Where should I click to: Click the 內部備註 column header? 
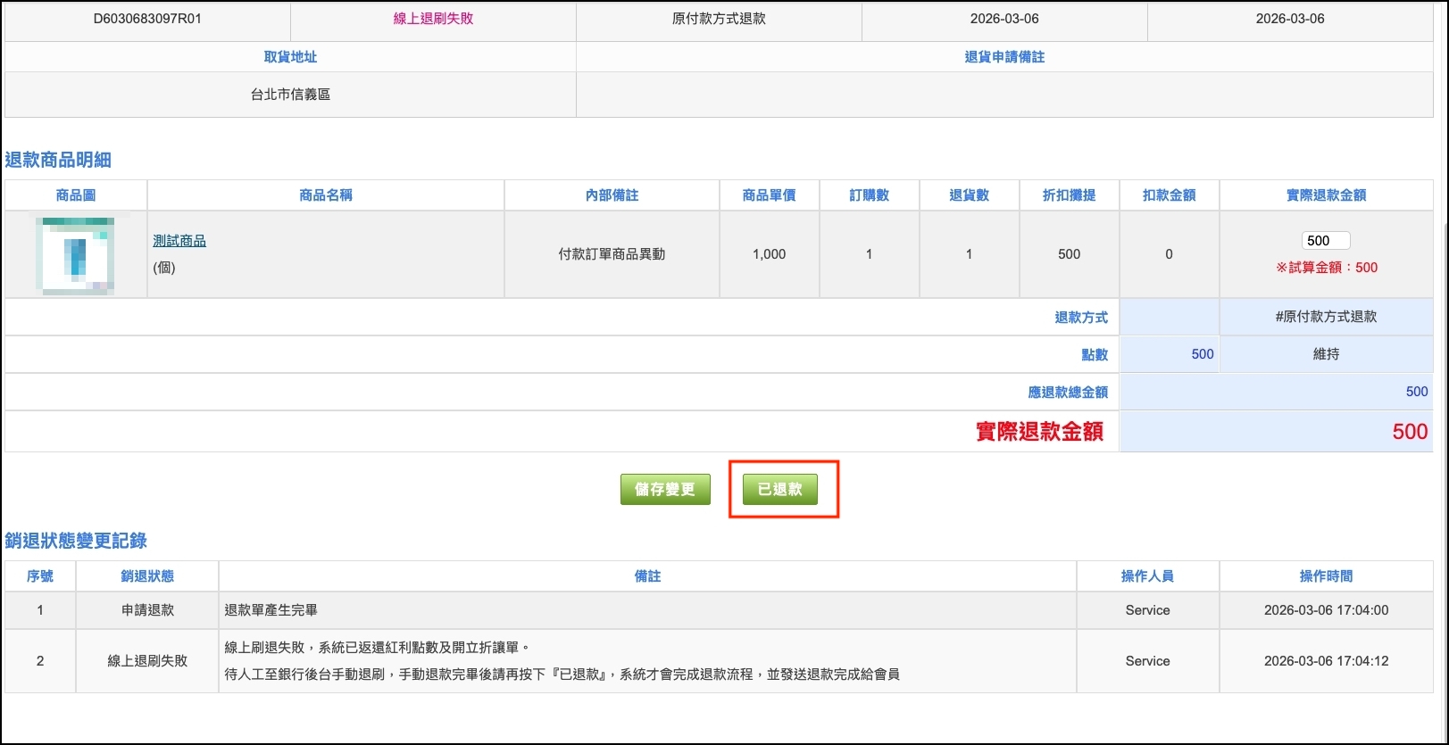pyautogui.click(x=612, y=195)
